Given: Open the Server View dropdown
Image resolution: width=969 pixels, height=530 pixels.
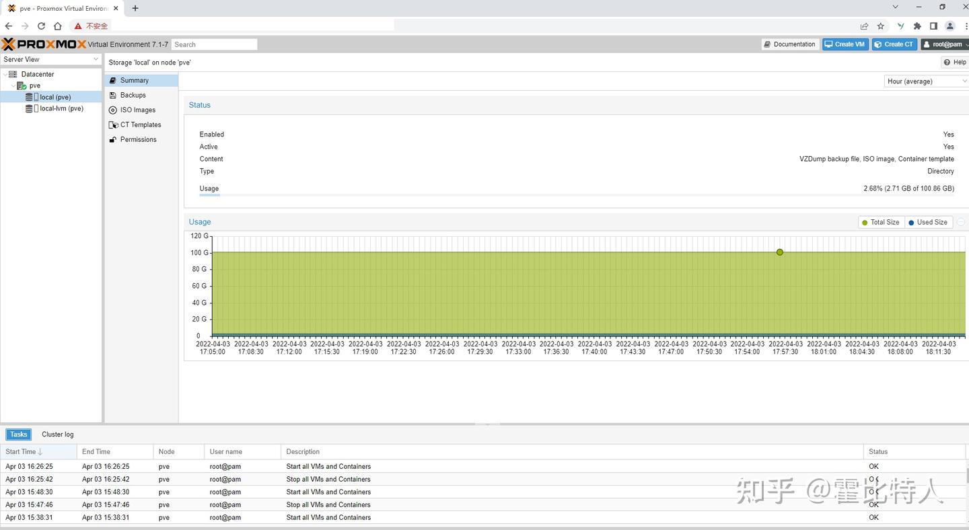Looking at the screenshot, I should coord(51,59).
